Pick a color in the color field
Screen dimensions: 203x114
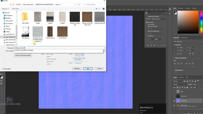pos(188,22)
